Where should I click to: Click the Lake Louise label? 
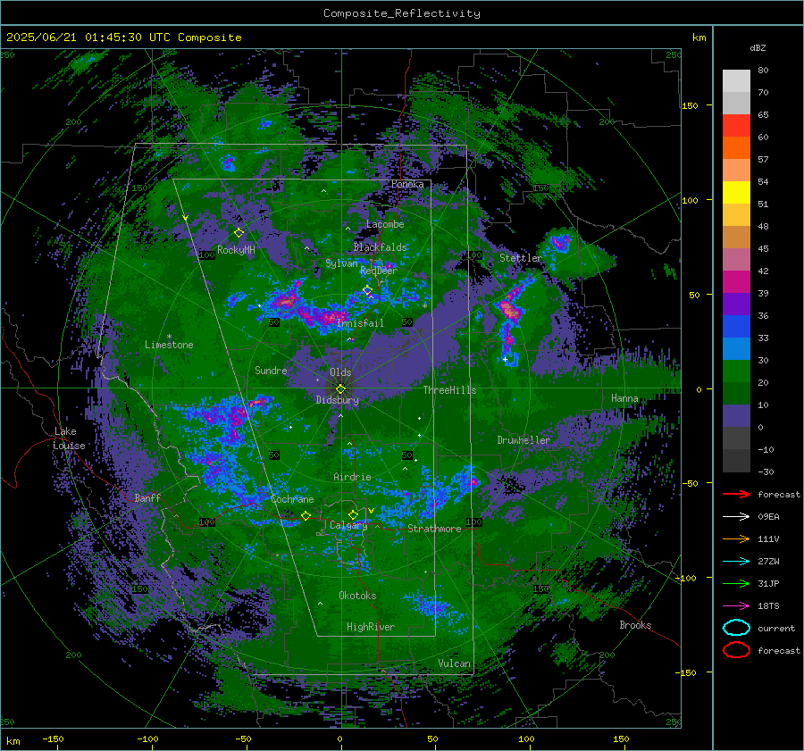[x=69, y=438]
